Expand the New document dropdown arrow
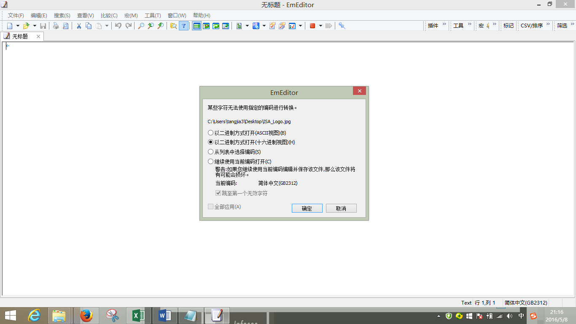The width and height of the screenshot is (576, 324). (x=18, y=26)
